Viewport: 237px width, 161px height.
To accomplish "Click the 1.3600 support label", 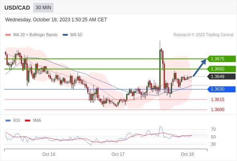I will 217,109.
